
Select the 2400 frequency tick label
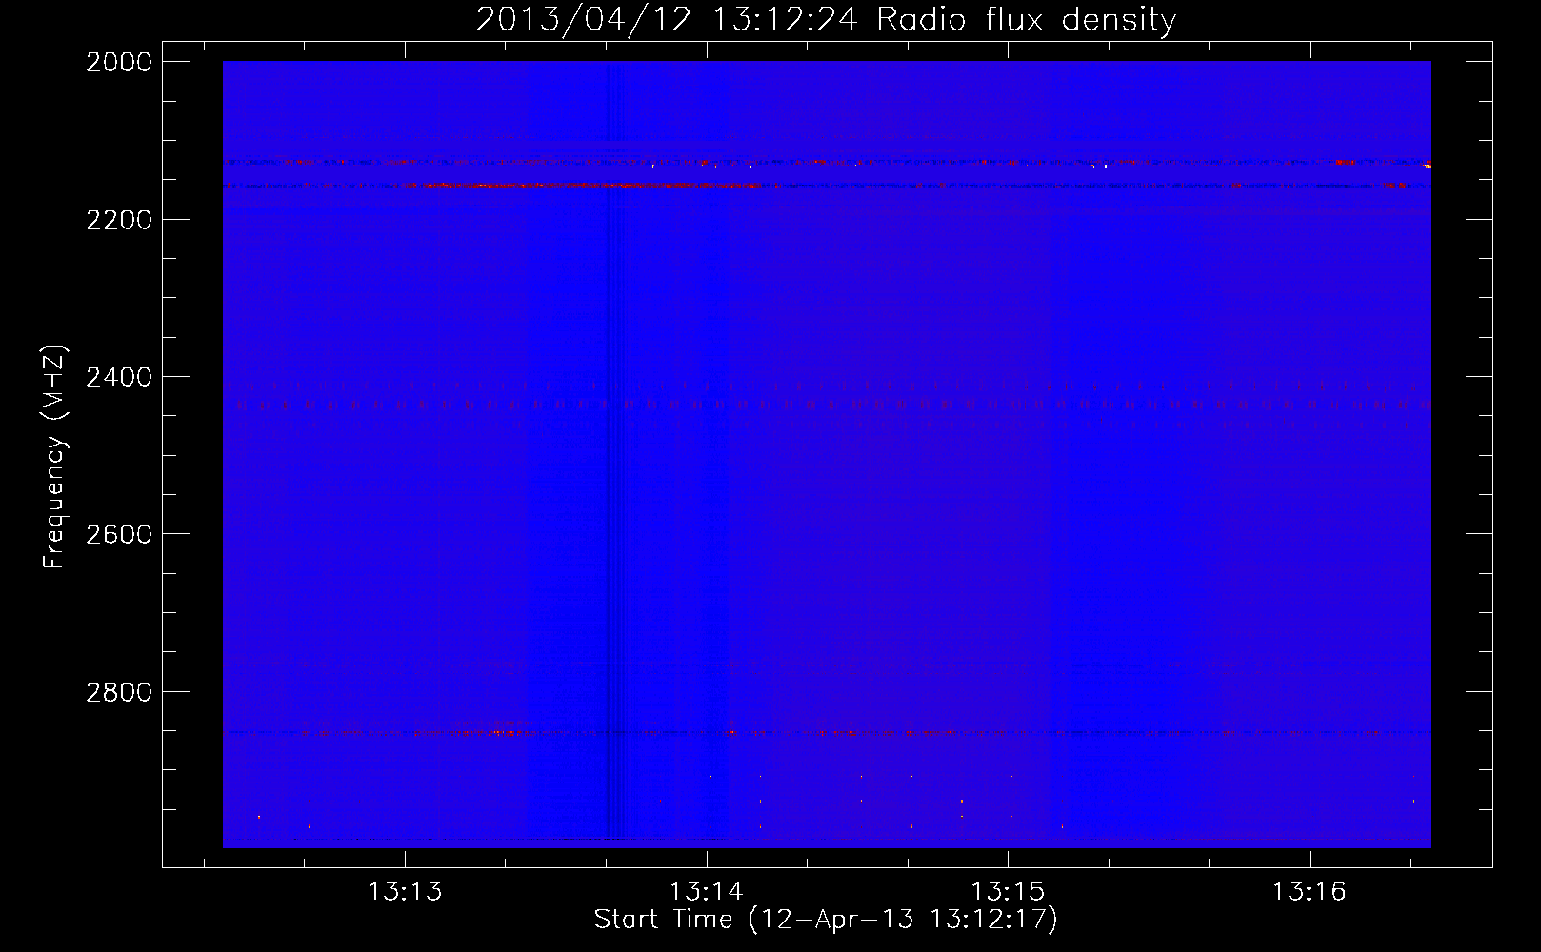coord(119,377)
